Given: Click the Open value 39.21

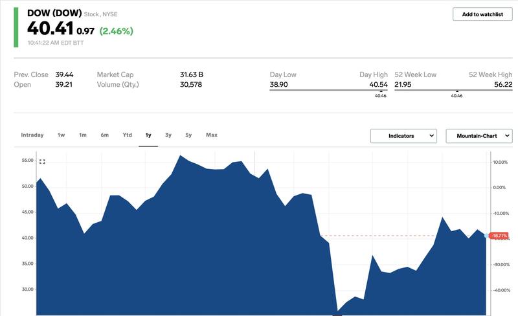Looking at the screenshot, I should (63, 85).
